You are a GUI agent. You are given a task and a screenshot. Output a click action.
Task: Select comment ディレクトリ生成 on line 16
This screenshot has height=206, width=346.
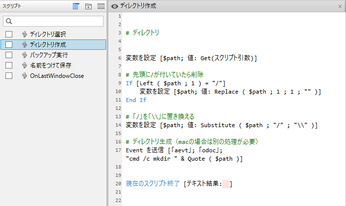[x=192, y=142]
